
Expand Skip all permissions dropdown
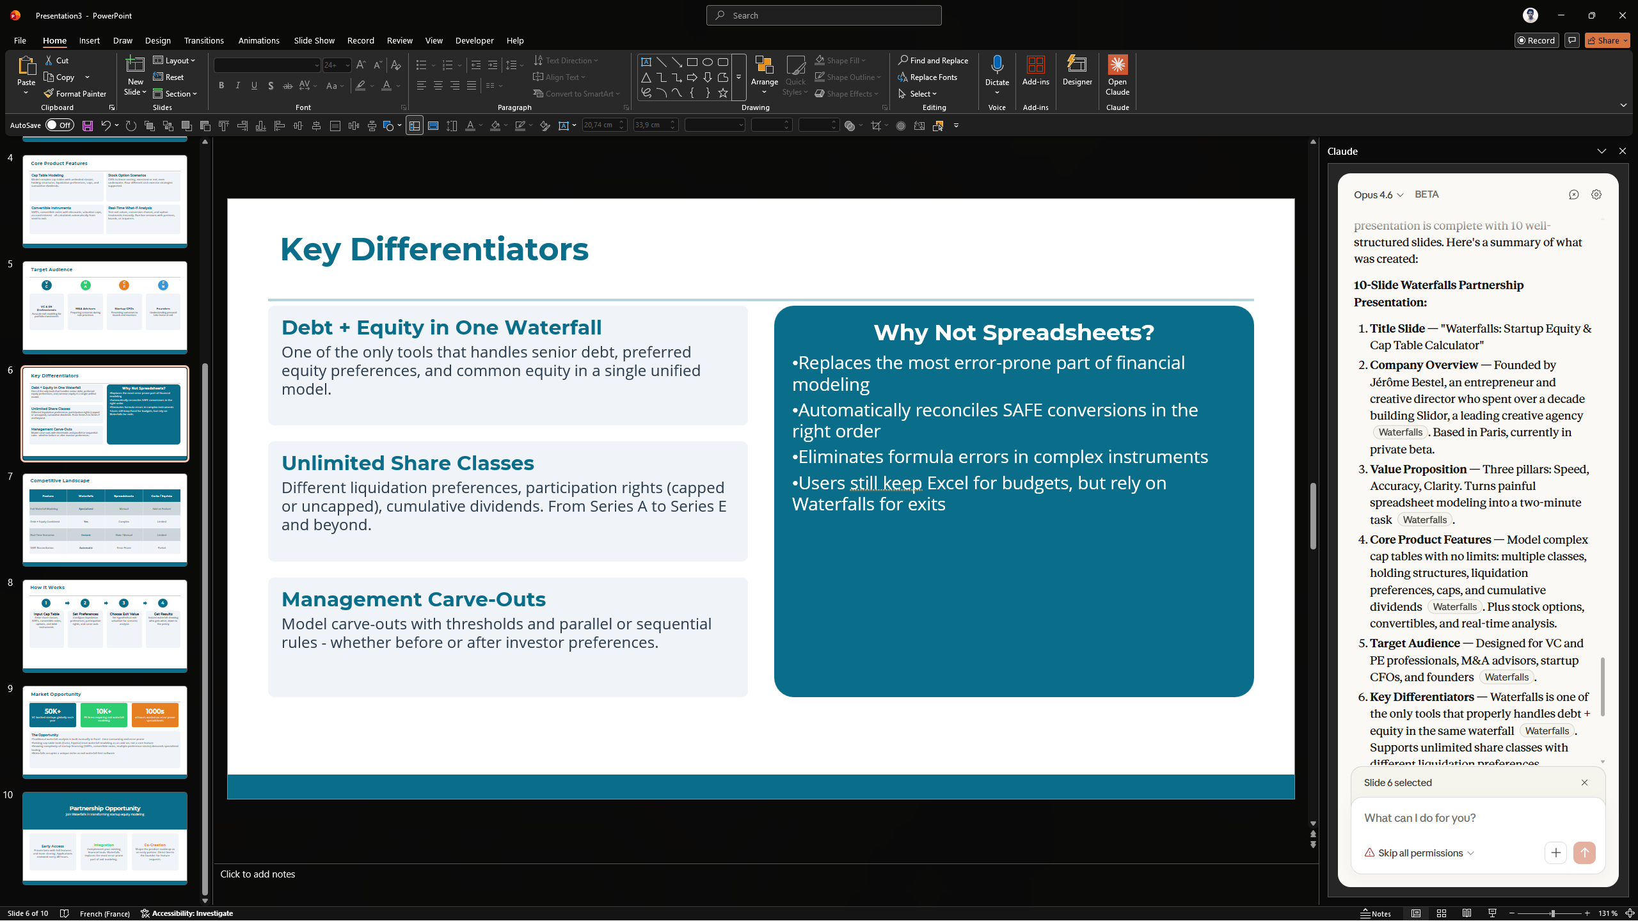pos(1419,853)
